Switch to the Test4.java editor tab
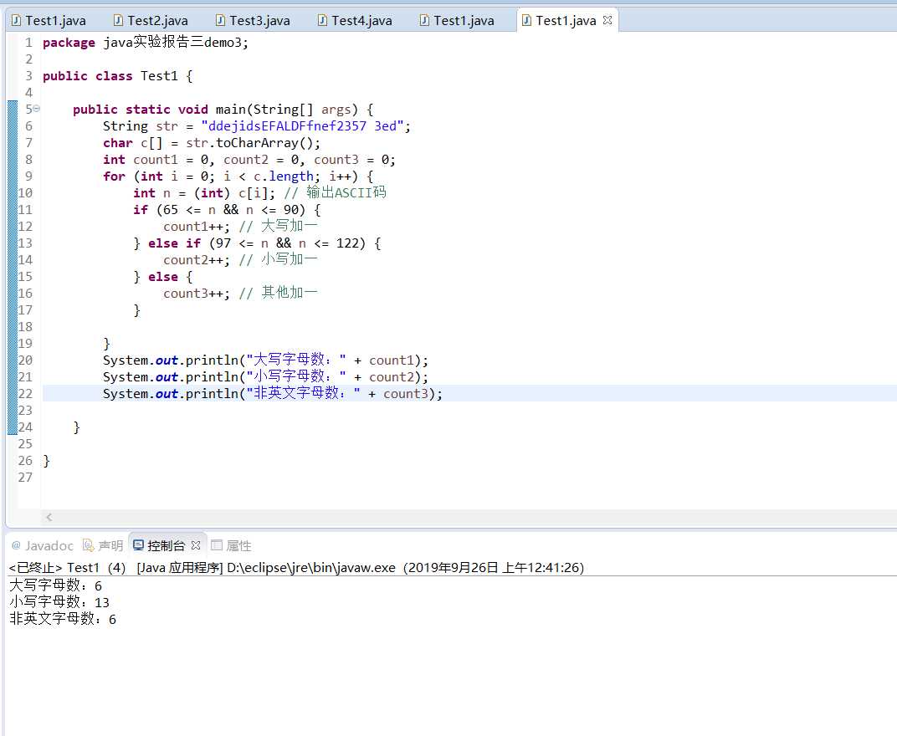The height and width of the screenshot is (736, 897). [x=355, y=21]
